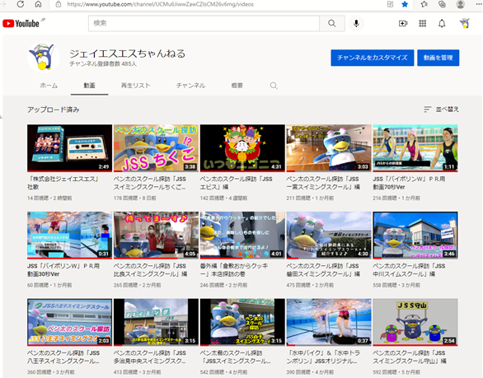The height and width of the screenshot is (378, 483).
Task: Open the 3:46 中川スイムスクール thumbnail
Action: (415, 236)
